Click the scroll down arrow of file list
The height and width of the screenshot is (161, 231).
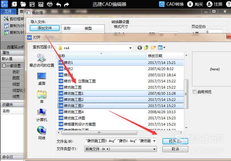186,128
